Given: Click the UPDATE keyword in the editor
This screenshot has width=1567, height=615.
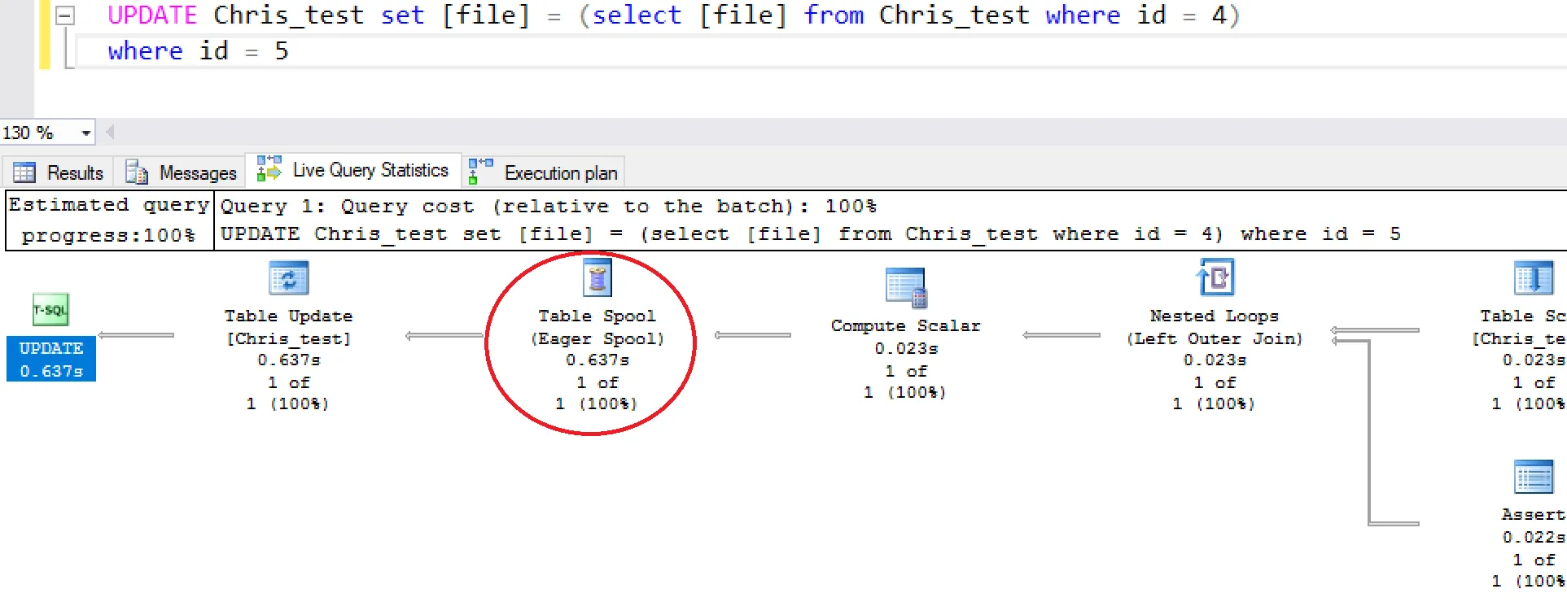Looking at the screenshot, I should click(152, 15).
